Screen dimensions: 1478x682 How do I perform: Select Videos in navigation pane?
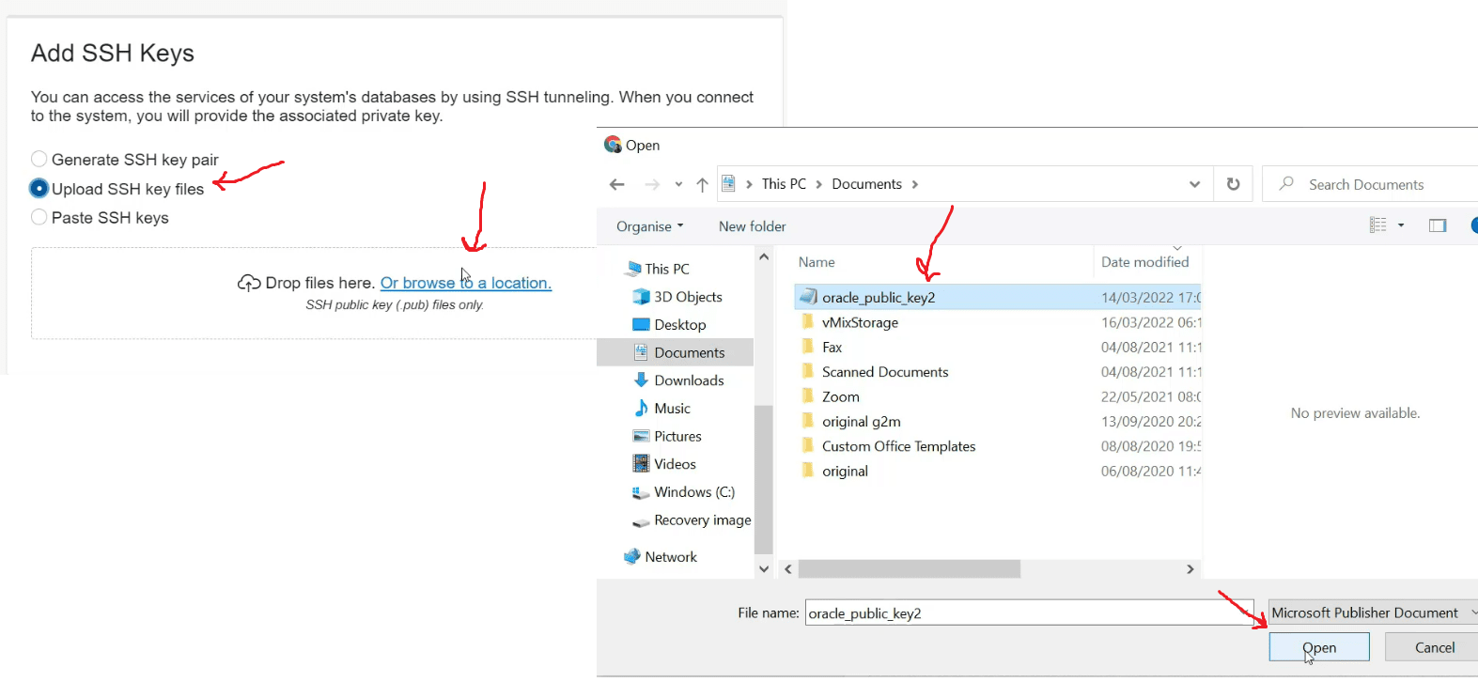(x=675, y=464)
